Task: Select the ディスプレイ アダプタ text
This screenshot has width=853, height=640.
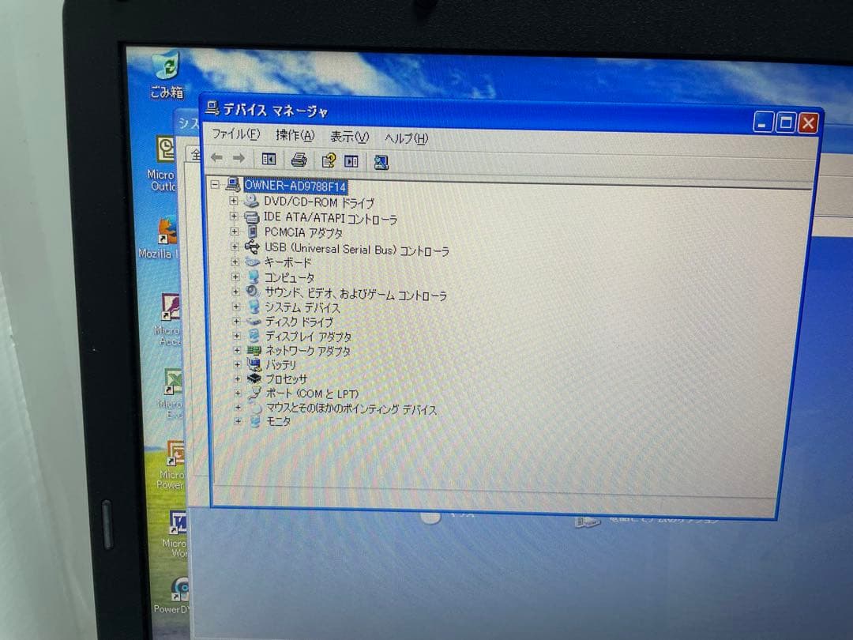Action: (x=308, y=337)
